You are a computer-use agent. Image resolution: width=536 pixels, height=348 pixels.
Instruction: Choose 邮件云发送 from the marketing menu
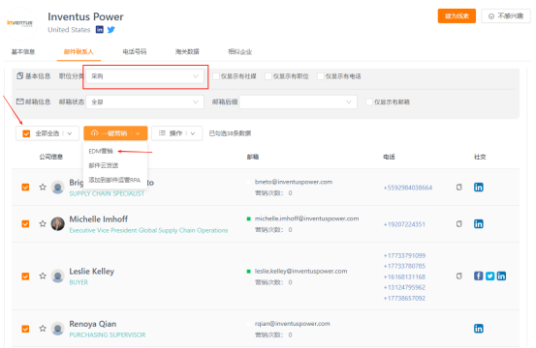point(104,165)
